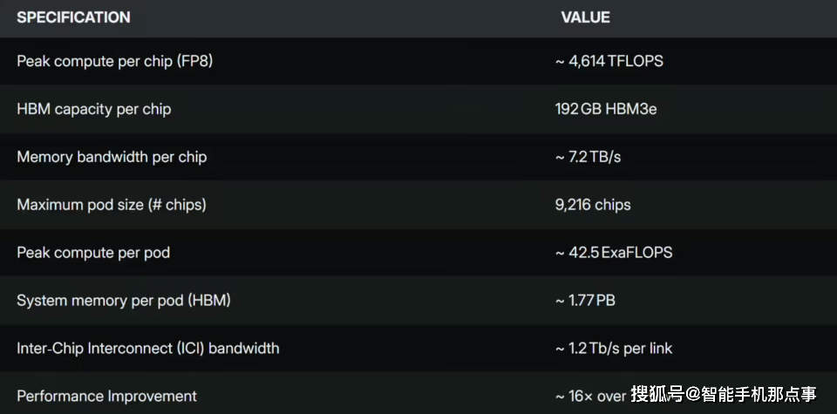Click the 搜狐号 watermark text

(658, 395)
